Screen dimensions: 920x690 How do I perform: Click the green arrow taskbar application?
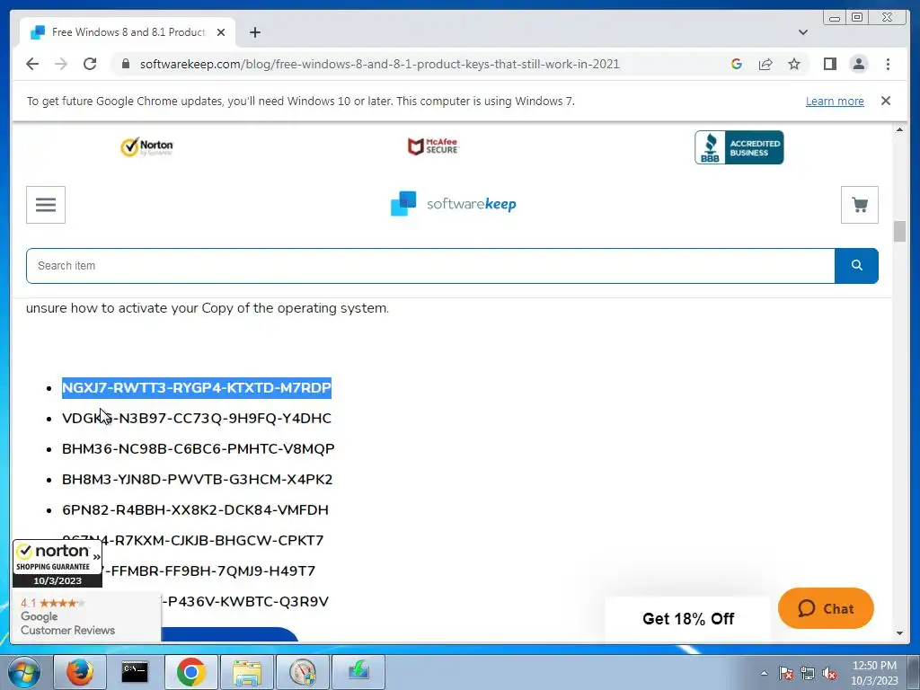pos(358,672)
